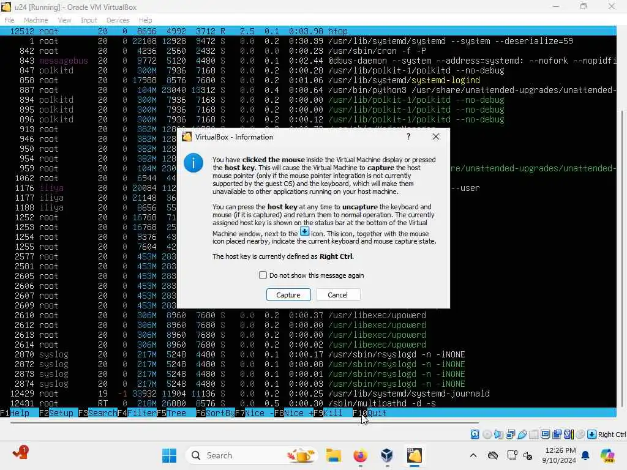Click the network tray icon
The image size is (627, 470).
pos(512,455)
